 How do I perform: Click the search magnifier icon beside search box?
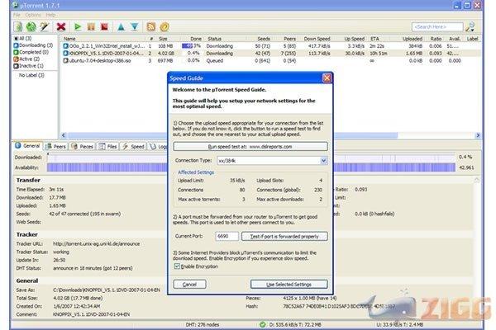[x=470, y=27]
